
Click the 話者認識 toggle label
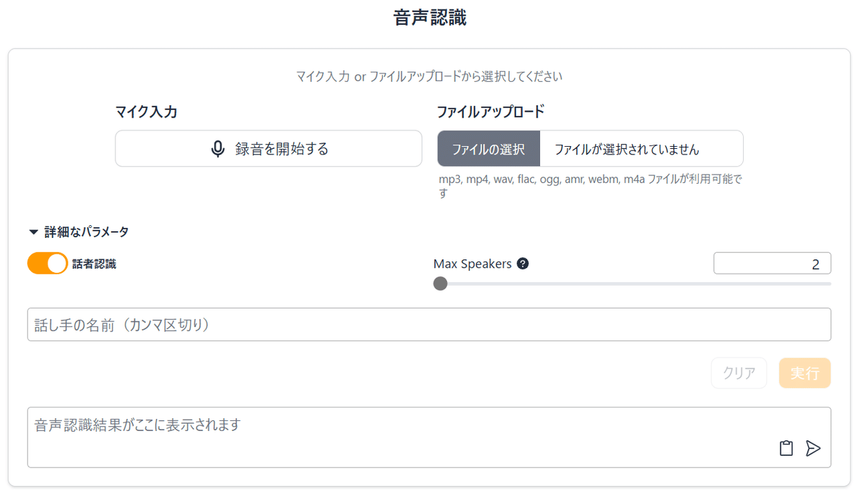(x=94, y=264)
